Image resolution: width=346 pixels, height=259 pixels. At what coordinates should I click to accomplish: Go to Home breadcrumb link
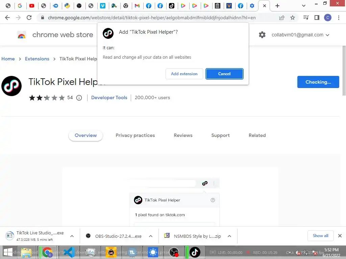(8, 59)
